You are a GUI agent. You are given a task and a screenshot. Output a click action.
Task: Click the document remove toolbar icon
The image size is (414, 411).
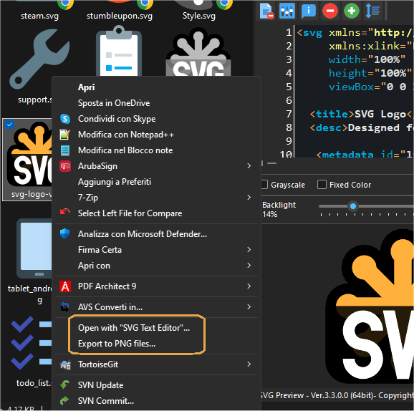pyautogui.click(x=266, y=11)
